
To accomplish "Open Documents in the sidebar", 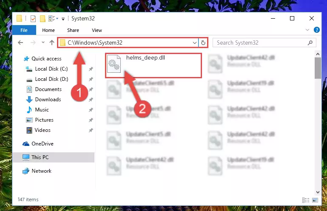I will click(x=48, y=89).
